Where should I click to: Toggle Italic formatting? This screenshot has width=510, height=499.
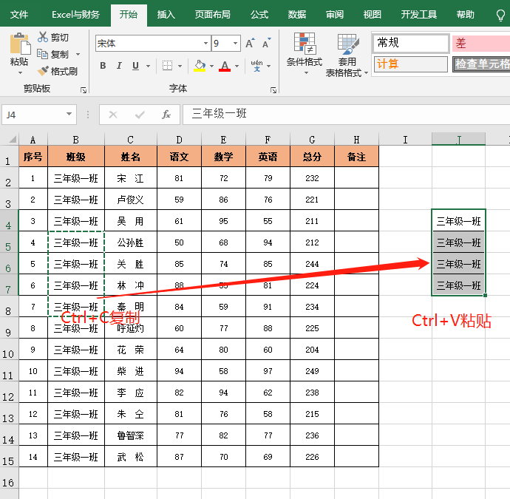point(119,66)
